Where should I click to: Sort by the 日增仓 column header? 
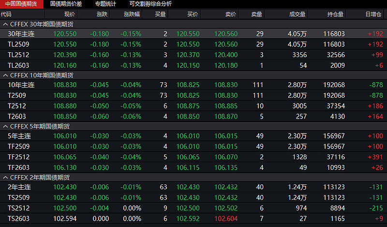pos(373,15)
